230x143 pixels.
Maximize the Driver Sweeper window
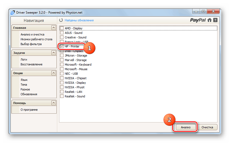[203, 11]
